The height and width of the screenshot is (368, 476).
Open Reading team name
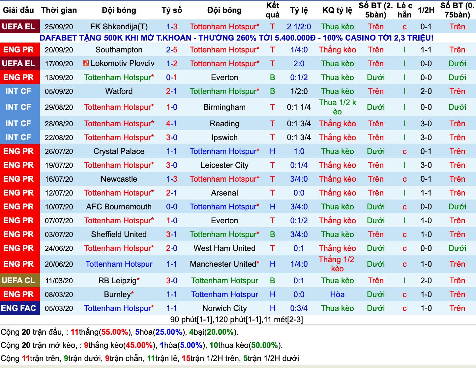coord(224,124)
